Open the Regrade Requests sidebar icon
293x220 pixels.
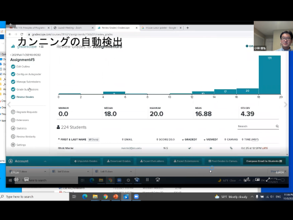13,112
